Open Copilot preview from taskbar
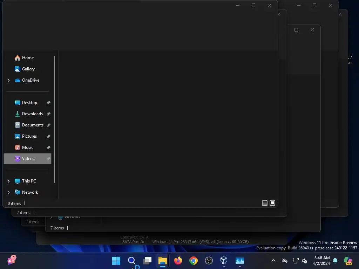Screen dimensions: 359x269 pyautogui.click(x=348, y=261)
